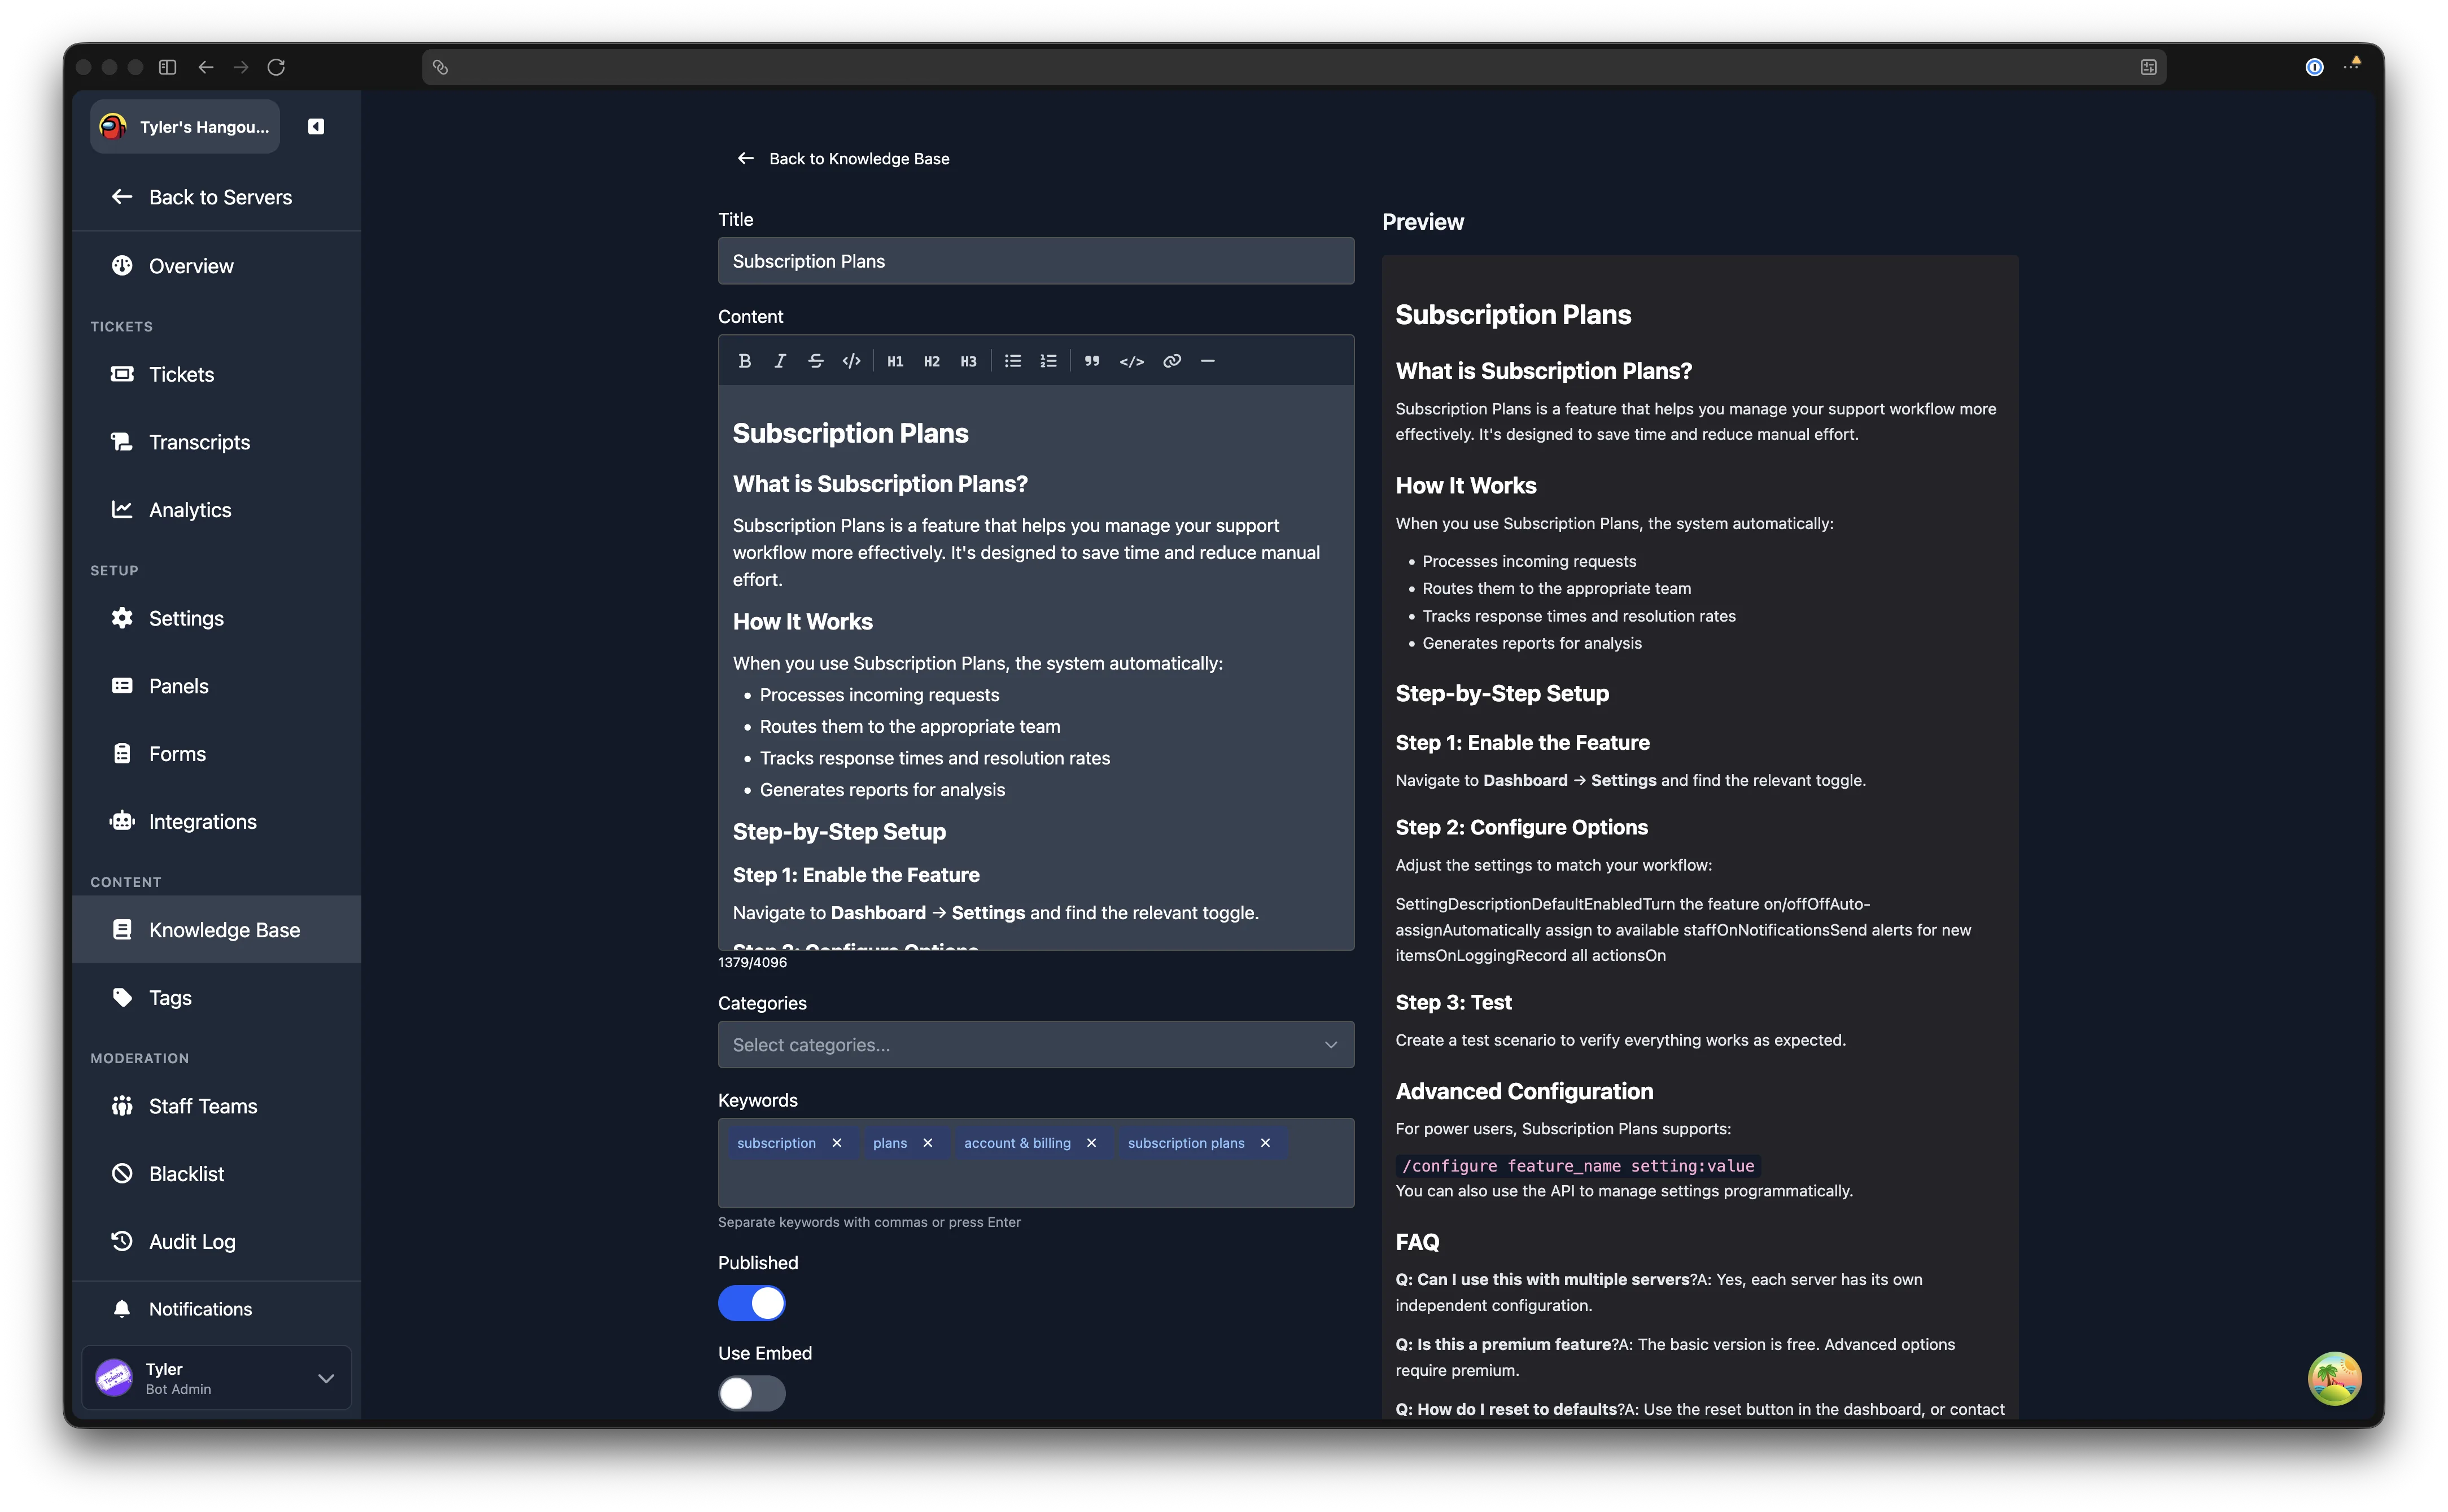Remove the 'account & billing' keyword

click(x=1091, y=1143)
